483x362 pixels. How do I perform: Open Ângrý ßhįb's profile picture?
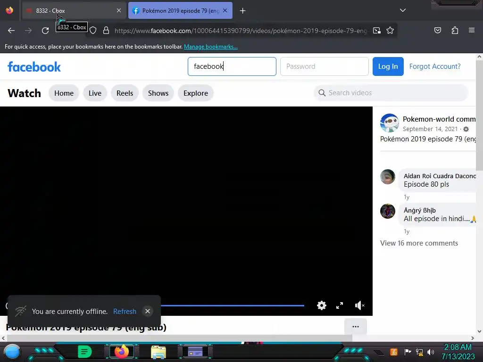pos(388,211)
